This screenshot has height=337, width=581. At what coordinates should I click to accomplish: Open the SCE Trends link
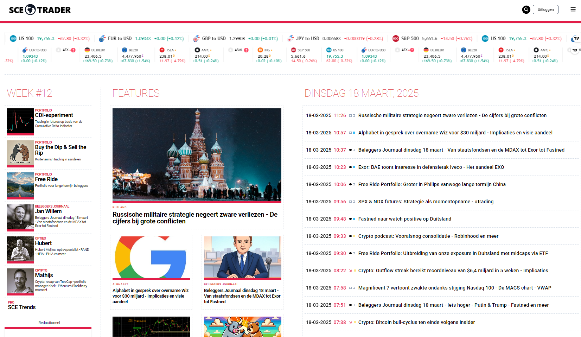[x=22, y=307]
